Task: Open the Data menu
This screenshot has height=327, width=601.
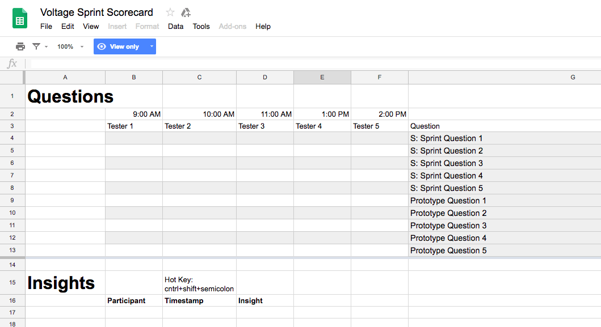Action: (x=175, y=26)
